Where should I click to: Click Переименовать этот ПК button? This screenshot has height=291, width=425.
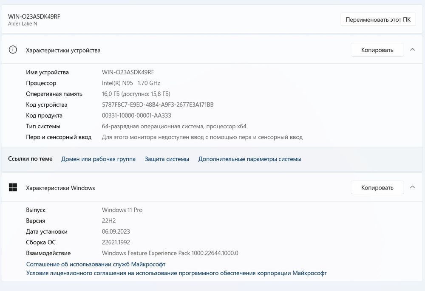pos(378,20)
